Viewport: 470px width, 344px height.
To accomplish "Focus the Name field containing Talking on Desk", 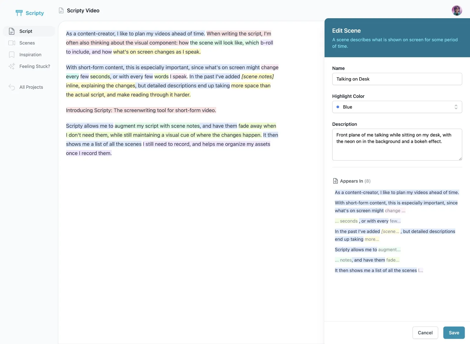I will [x=397, y=79].
